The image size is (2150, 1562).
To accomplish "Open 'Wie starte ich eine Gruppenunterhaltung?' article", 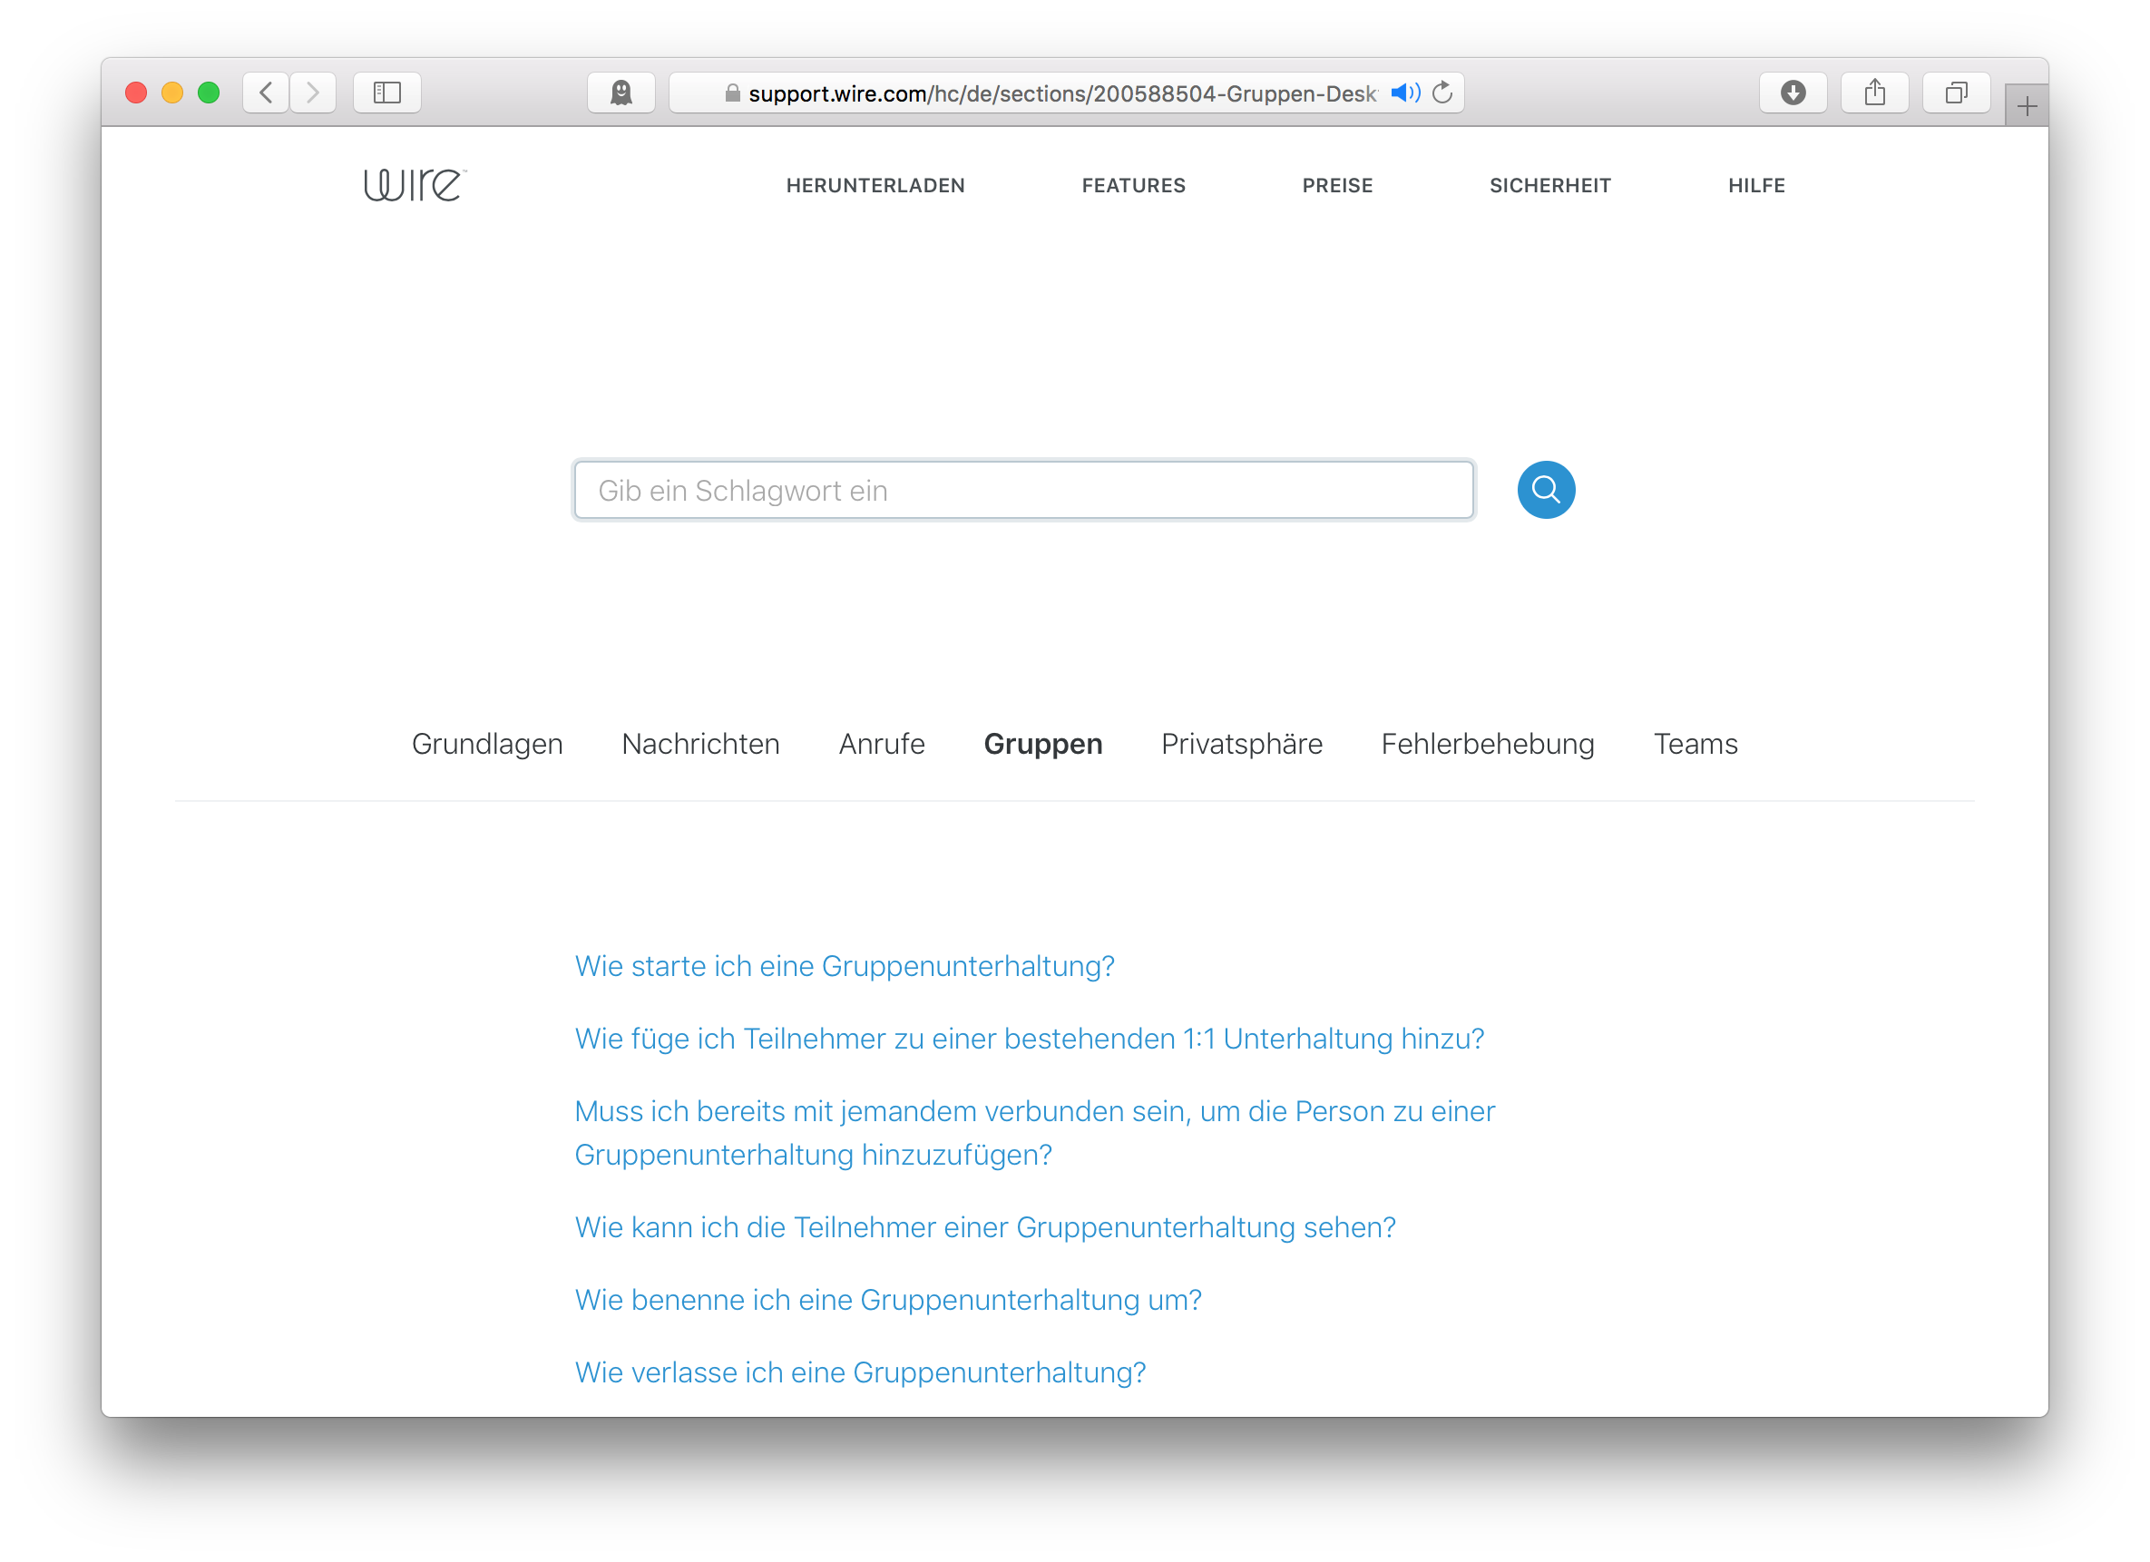I will 844,966.
